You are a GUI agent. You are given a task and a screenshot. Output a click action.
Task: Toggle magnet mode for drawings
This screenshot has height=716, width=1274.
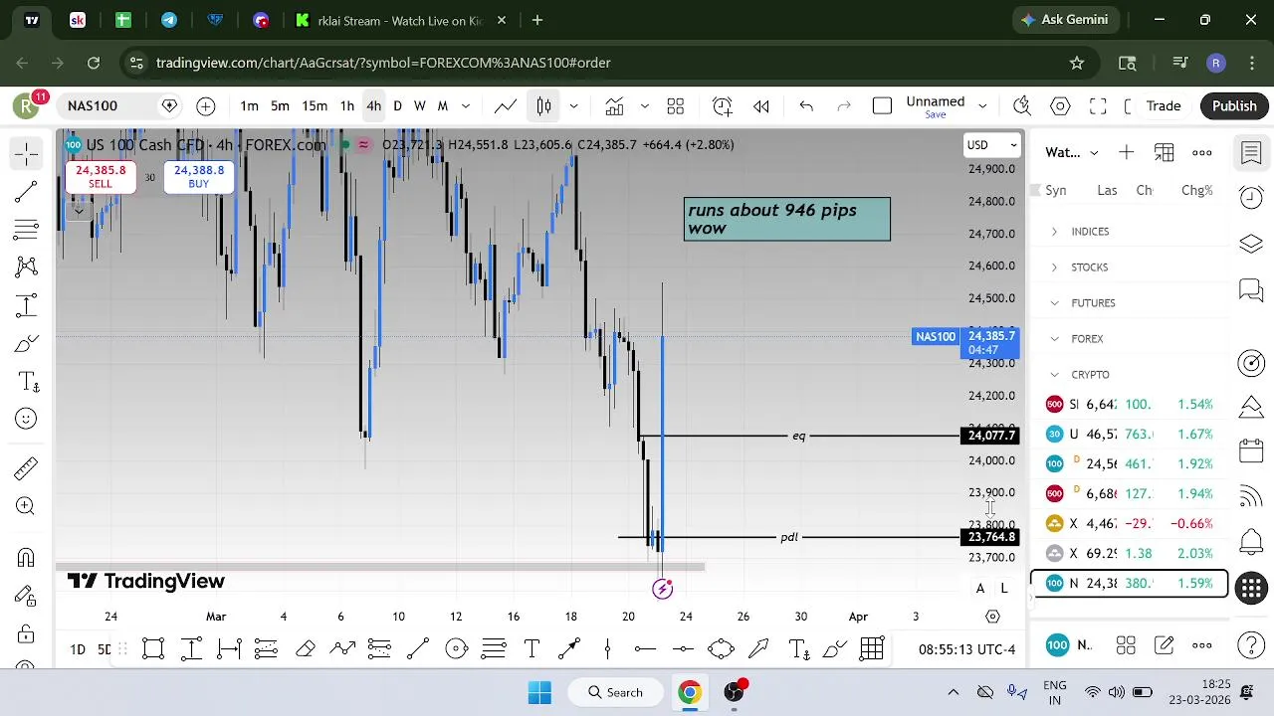click(27, 557)
